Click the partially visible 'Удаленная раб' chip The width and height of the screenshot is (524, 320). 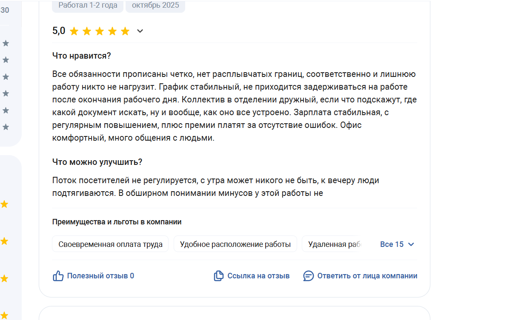[332, 244]
